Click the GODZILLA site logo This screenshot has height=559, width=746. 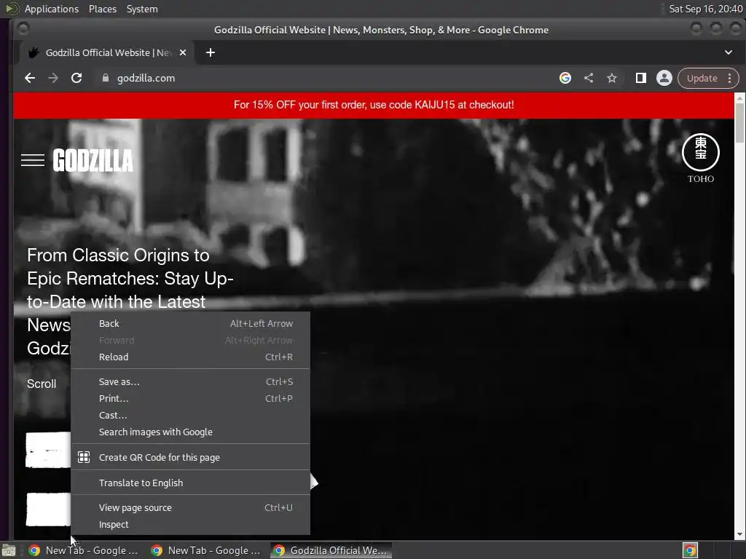pyautogui.click(x=93, y=160)
